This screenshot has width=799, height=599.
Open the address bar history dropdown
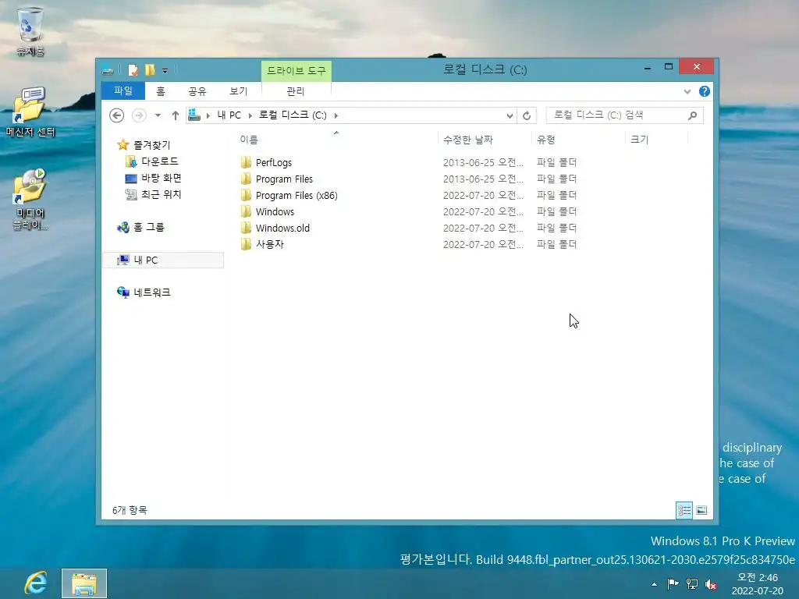(x=510, y=115)
